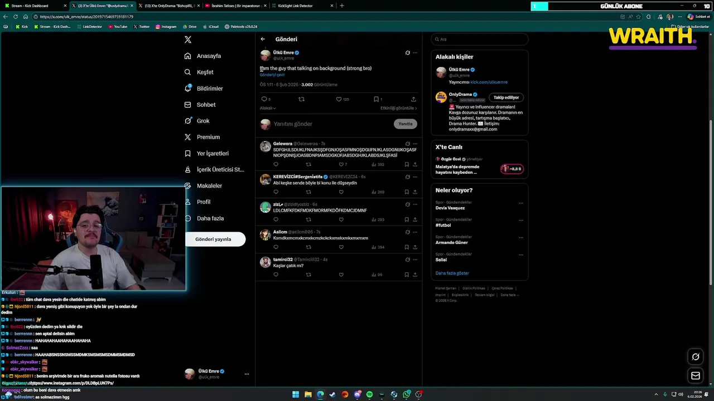
Task: Open the Instagram bookmark
Action: [166, 27]
